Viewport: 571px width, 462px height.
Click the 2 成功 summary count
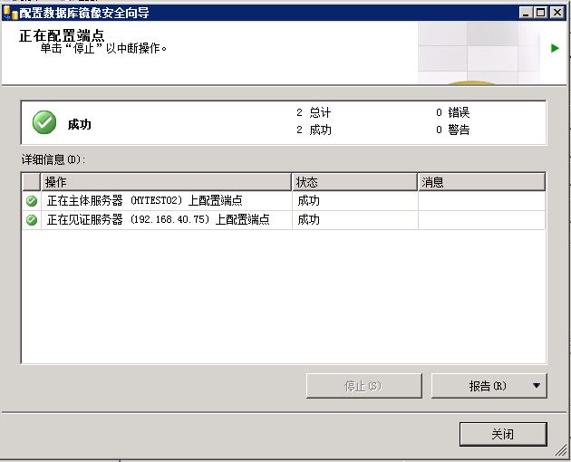[314, 130]
